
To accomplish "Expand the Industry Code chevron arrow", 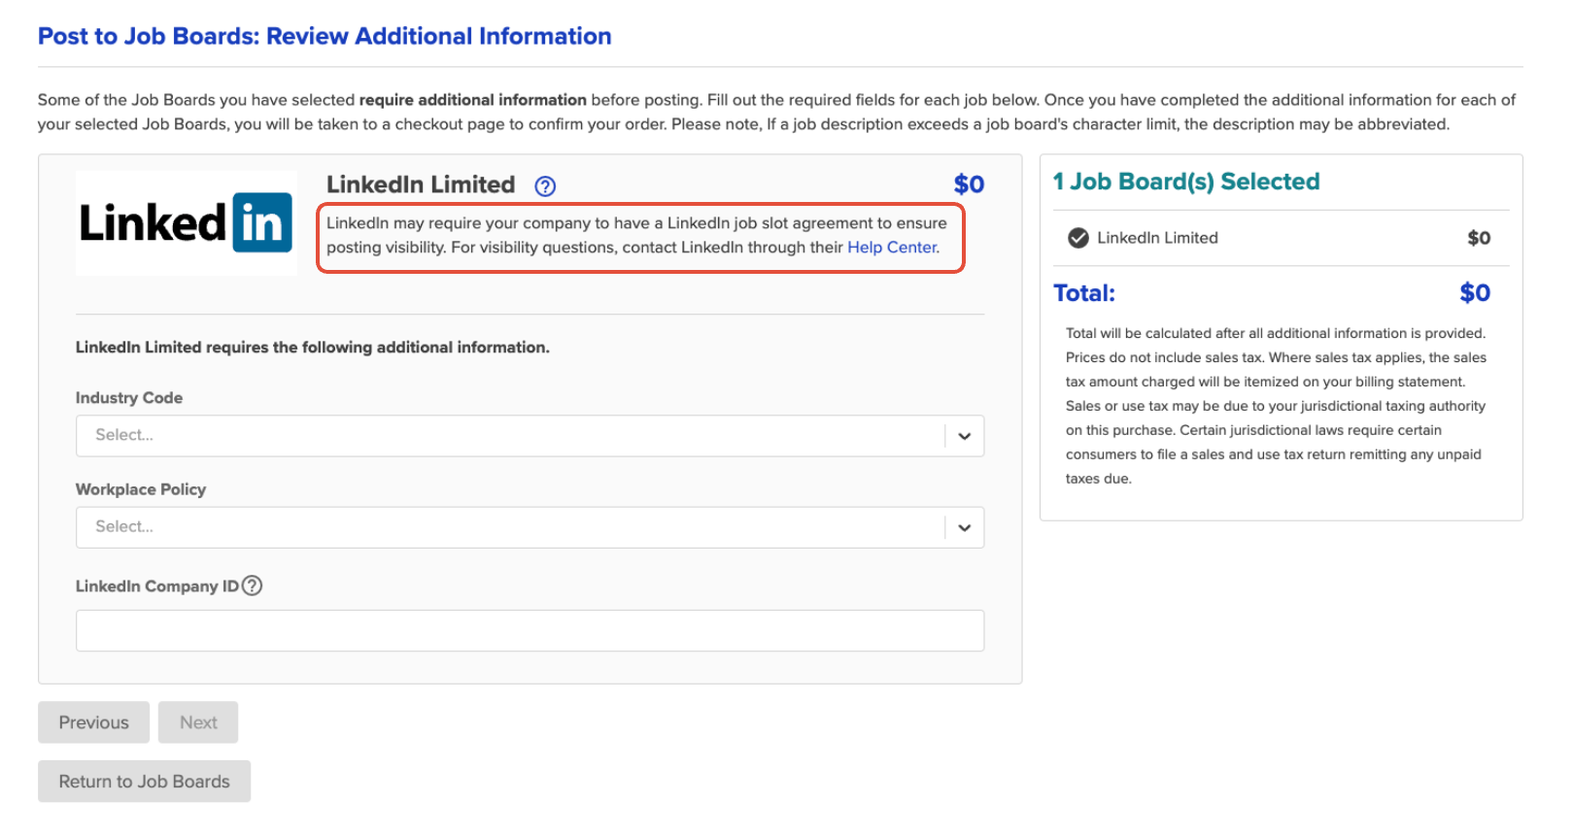I will (964, 436).
